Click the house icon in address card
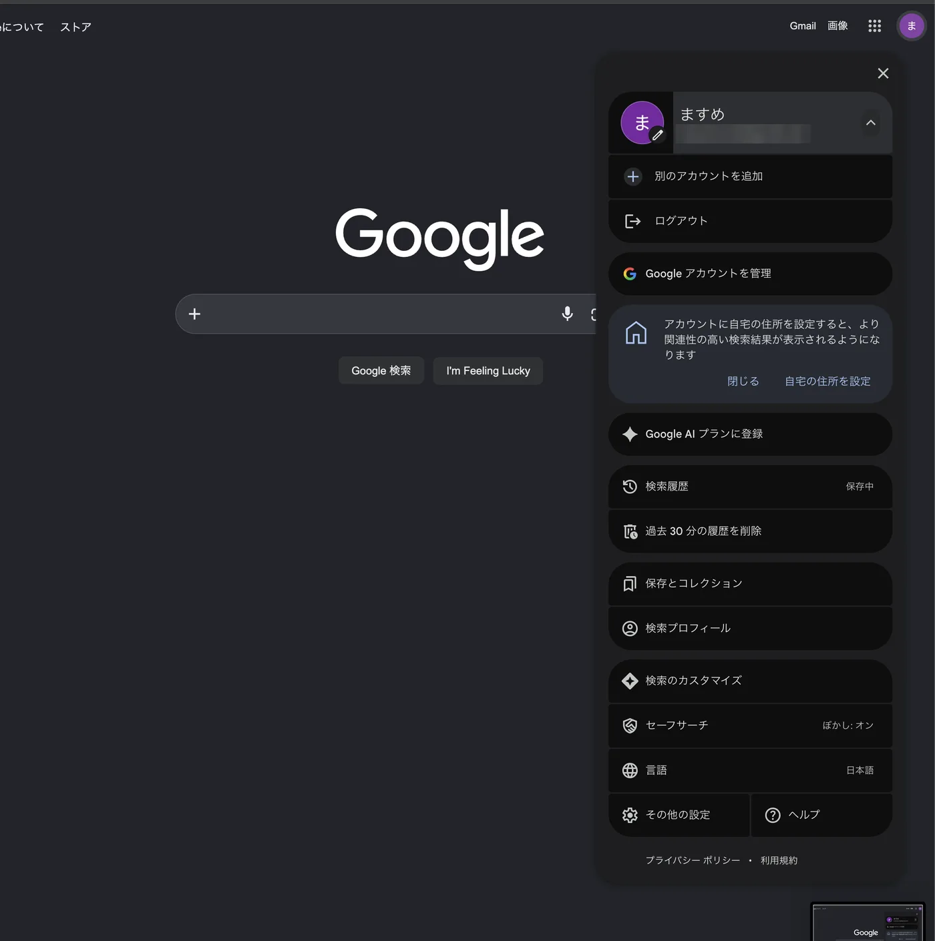The image size is (935, 941). (x=636, y=332)
